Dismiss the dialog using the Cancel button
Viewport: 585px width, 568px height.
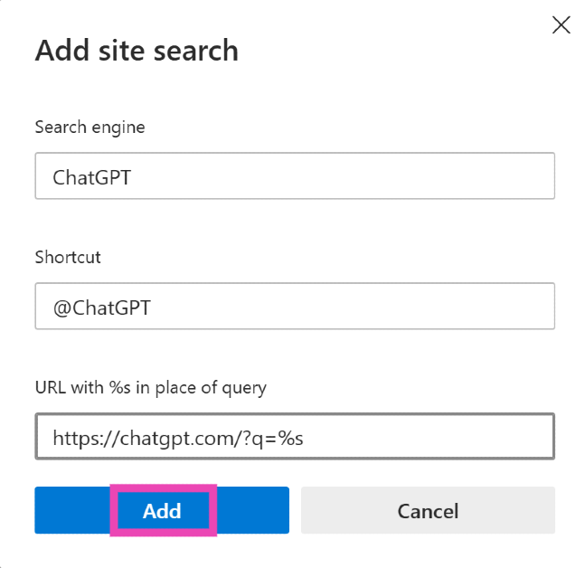click(x=428, y=510)
